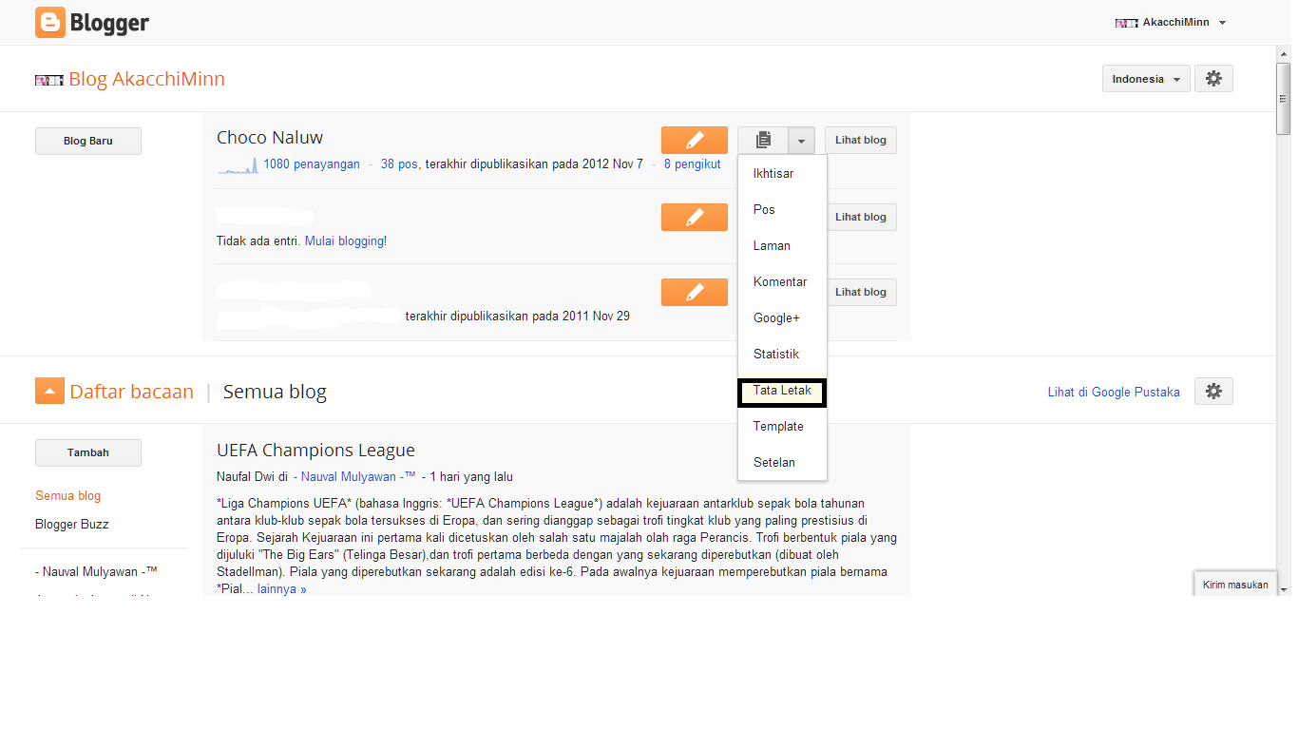Open new post pencil for Choco Naluw
Screen dimensions: 1298x730
click(695, 140)
